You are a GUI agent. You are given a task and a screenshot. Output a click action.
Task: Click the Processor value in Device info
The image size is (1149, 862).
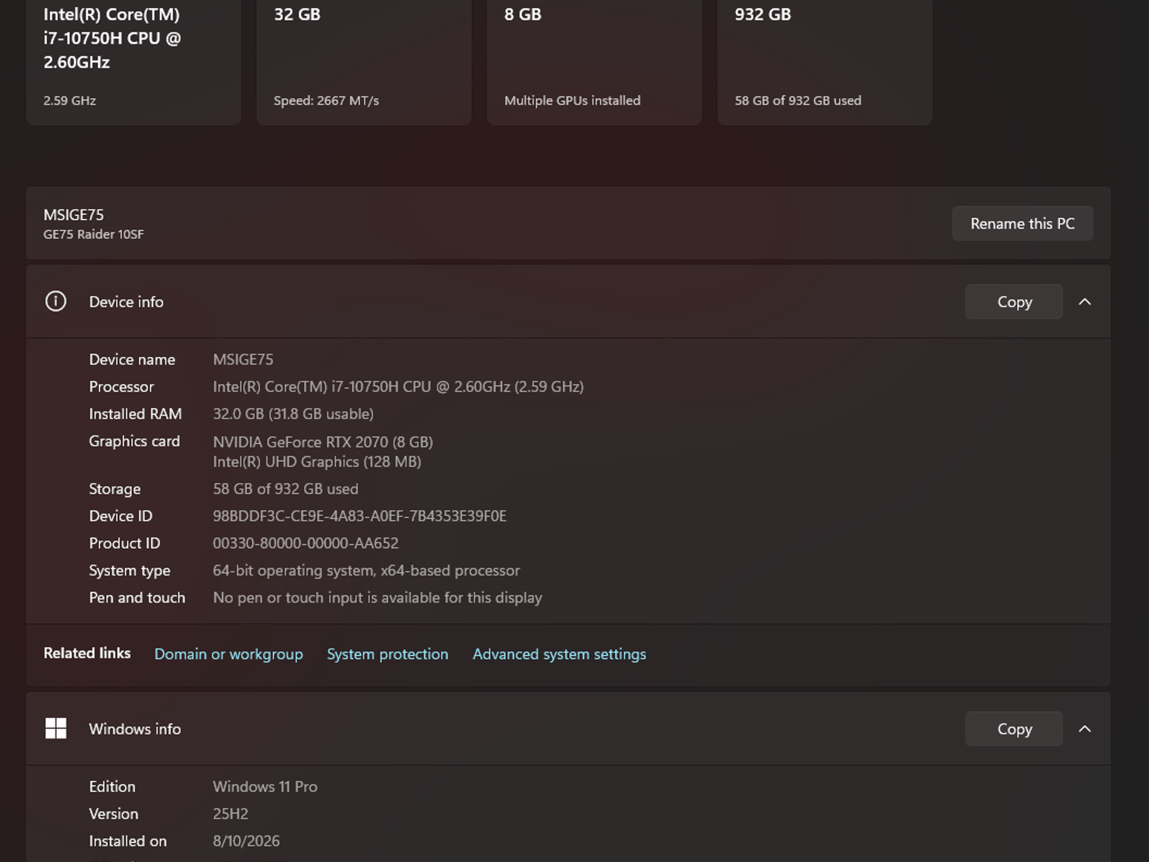pyautogui.click(x=398, y=387)
